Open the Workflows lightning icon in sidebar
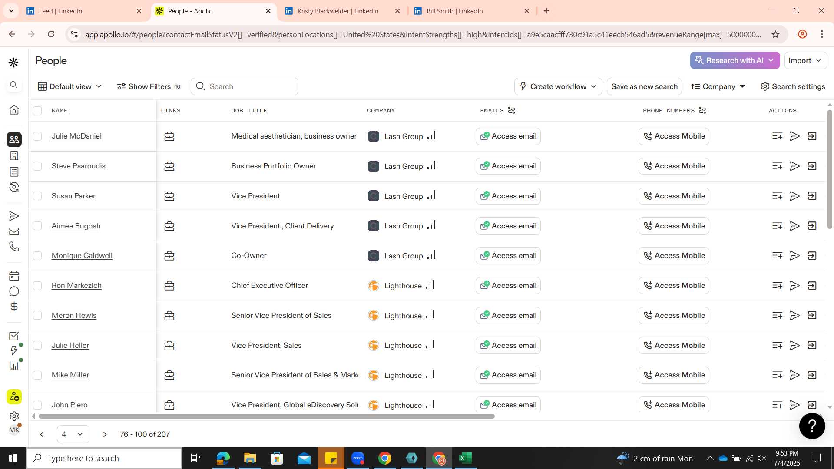Viewport: 834px width, 469px height. (x=14, y=350)
